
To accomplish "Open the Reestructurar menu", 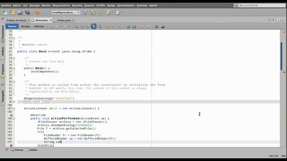I will pos(61,5).
